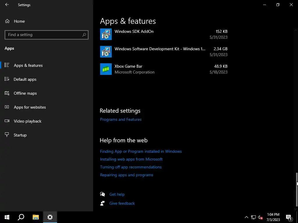Open Repairing apps and programs link
Viewport: 298px width, 223px height.
[x=127, y=175]
